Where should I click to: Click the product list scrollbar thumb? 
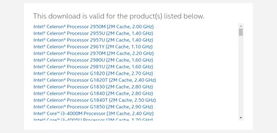click(x=241, y=32)
